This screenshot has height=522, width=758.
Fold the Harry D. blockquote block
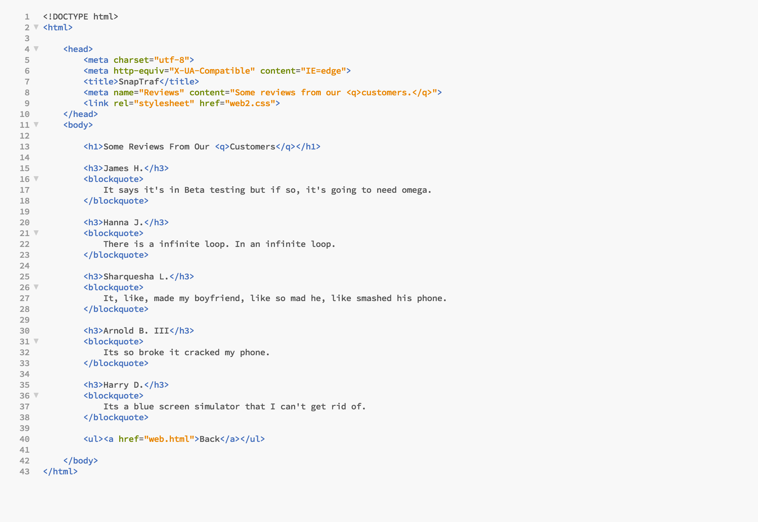click(x=36, y=395)
